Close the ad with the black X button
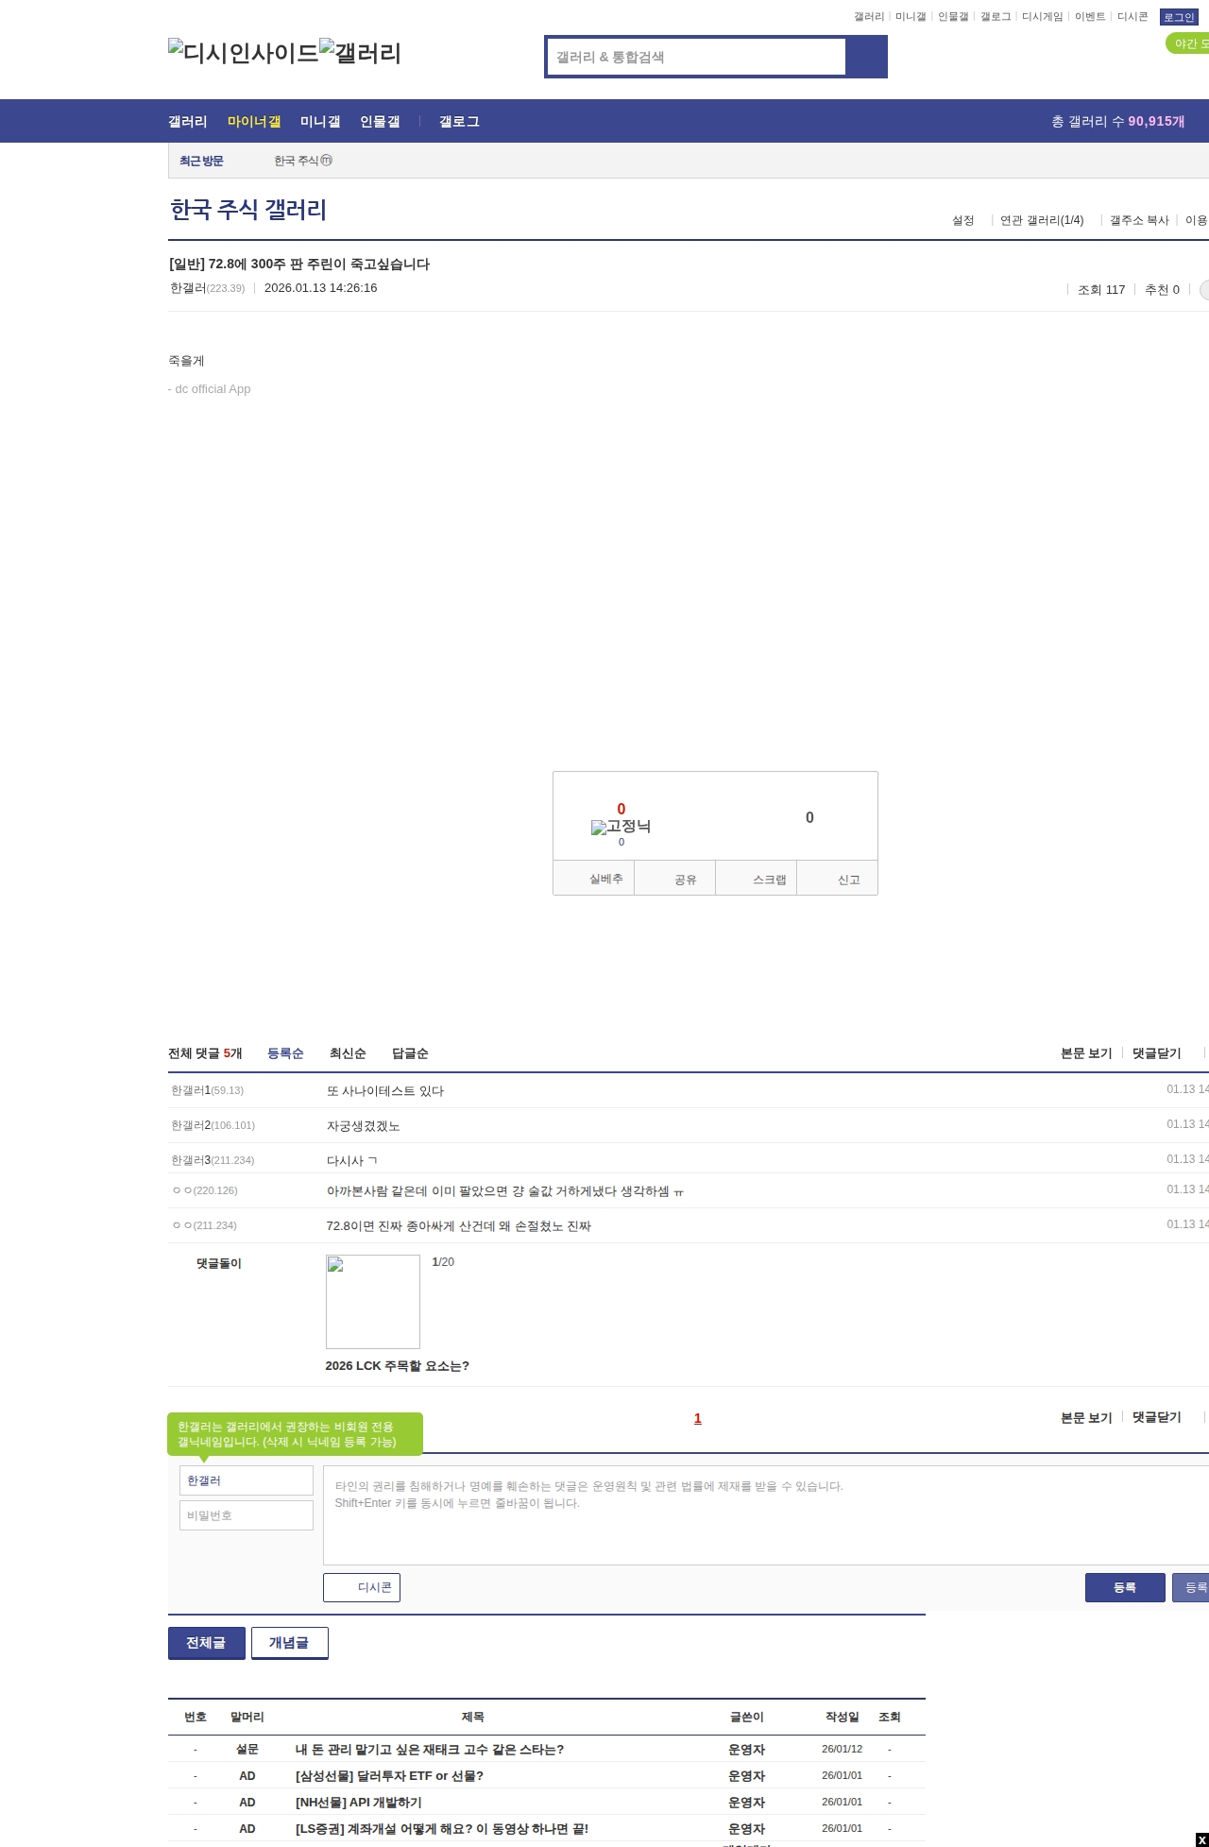The width and height of the screenshot is (1209, 1847). pos(1201,1839)
